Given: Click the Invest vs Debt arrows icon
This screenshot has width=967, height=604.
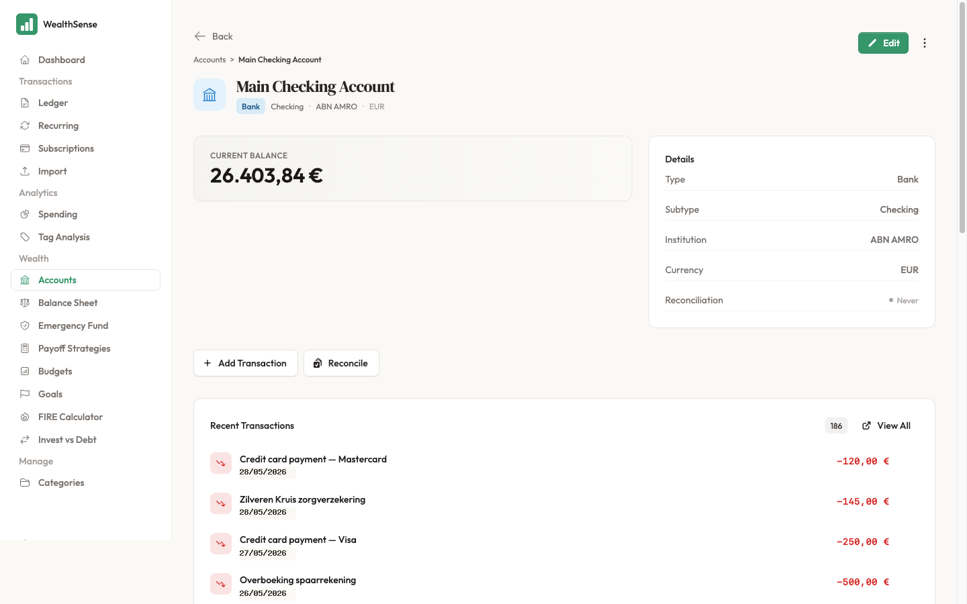Looking at the screenshot, I should (25, 440).
